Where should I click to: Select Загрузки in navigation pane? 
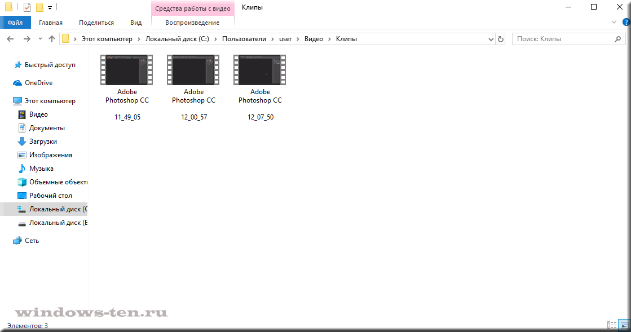[x=43, y=141]
